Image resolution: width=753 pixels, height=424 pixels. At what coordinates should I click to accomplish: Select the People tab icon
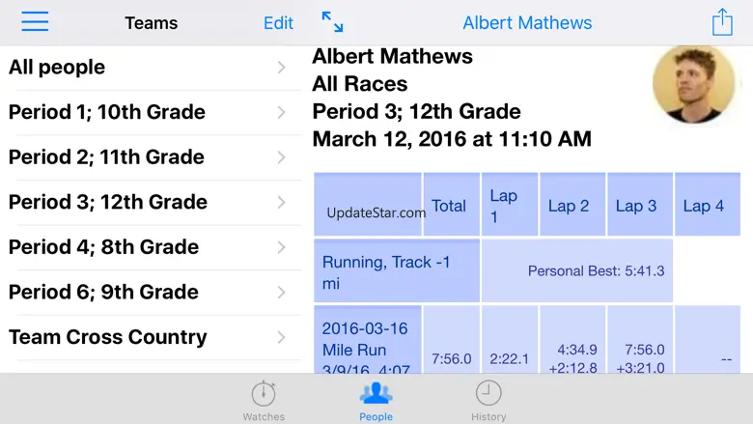tap(376, 401)
